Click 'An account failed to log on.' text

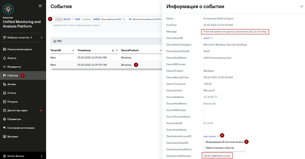218,19
